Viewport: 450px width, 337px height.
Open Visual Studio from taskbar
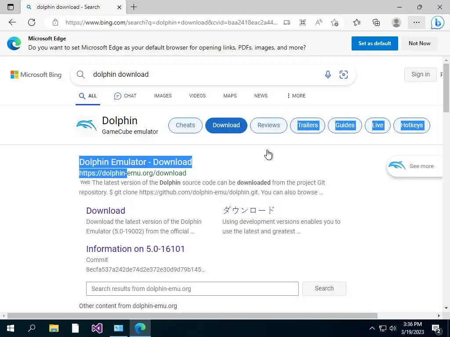(97, 328)
